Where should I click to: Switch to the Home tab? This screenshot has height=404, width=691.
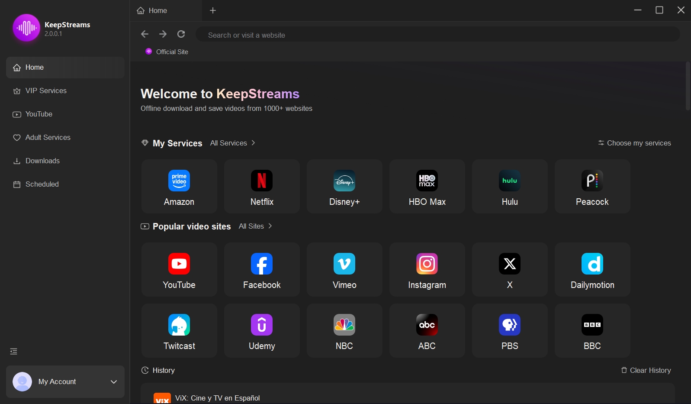pyautogui.click(x=166, y=10)
